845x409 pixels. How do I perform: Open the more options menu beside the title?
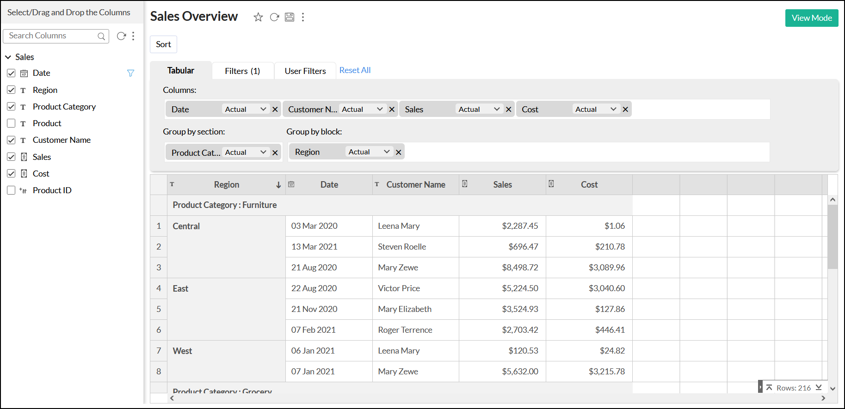point(303,17)
